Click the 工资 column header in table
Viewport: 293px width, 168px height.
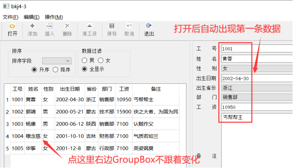pos(124,89)
